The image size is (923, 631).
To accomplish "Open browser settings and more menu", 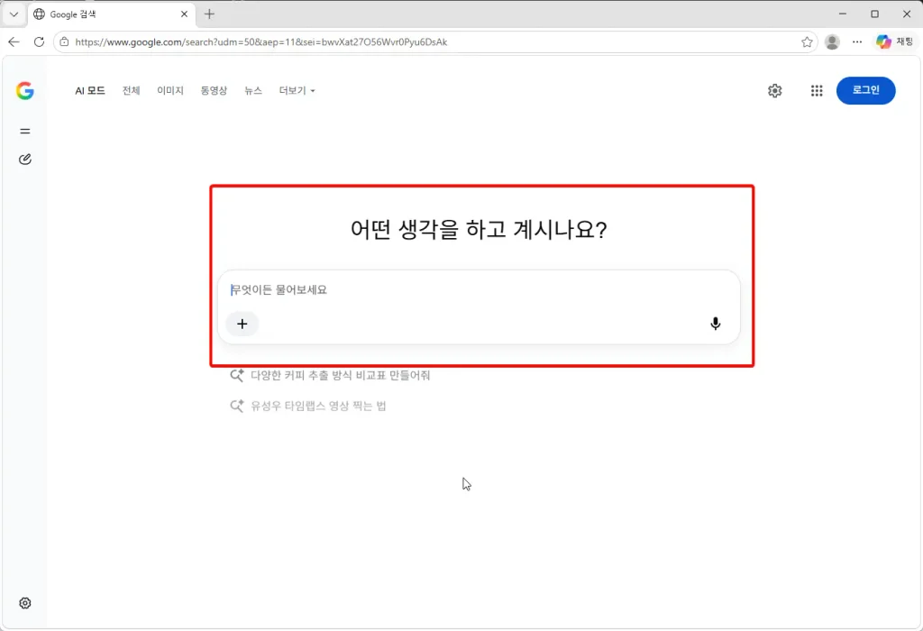I will pos(857,41).
